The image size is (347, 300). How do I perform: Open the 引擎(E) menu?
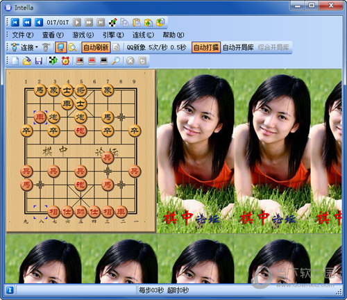click(x=113, y=35)
